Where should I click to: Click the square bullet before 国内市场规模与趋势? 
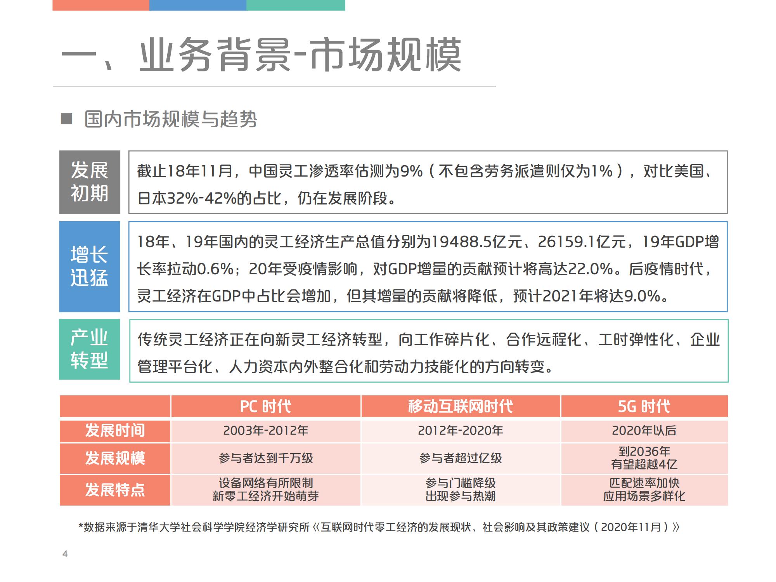point(67,119)
